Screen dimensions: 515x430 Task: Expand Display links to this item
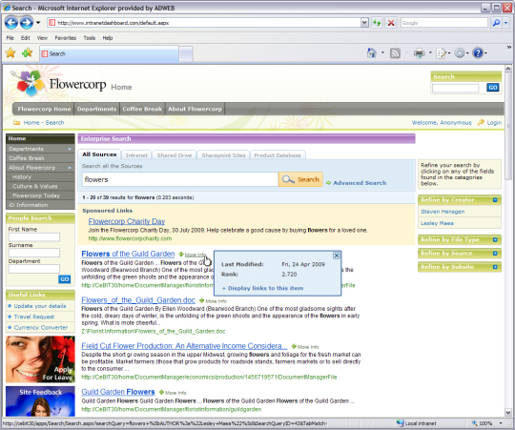pyautogui.click(x=263, y=288)
